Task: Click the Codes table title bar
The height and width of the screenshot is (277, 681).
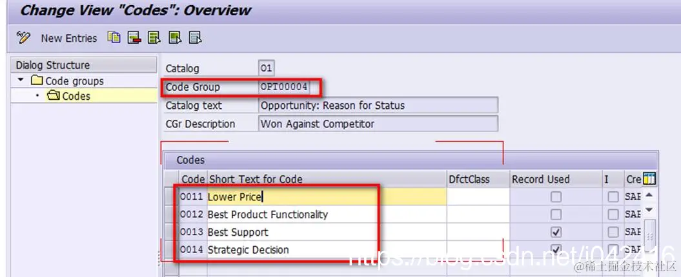Action: pyautogui.click(x=411, y=160)
